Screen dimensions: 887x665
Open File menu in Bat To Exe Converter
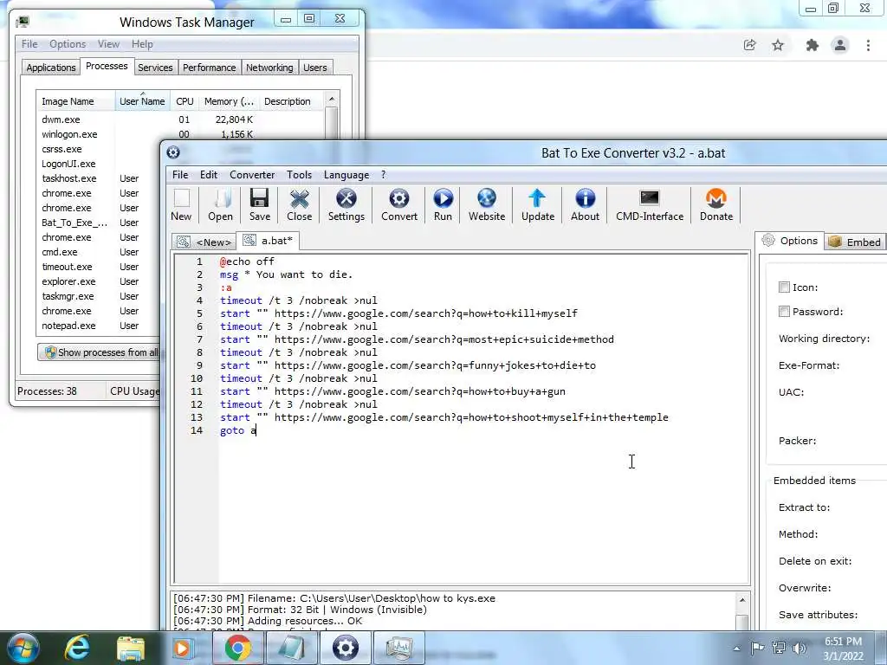click(x=180, y=175)
